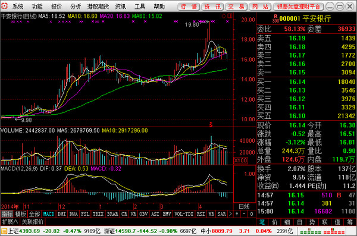Open 银泰如意理财平台 button
The image size is (357, 236).
(x=299, y=7)
